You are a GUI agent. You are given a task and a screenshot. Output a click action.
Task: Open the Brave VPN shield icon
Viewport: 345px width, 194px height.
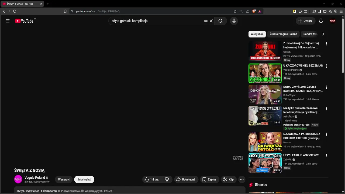coord(336,11)
